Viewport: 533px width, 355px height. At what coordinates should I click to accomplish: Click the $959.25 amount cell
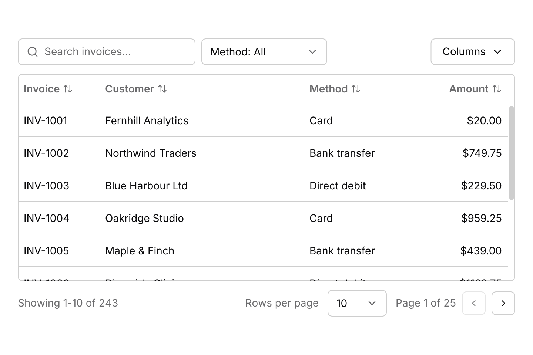point(481,218)
